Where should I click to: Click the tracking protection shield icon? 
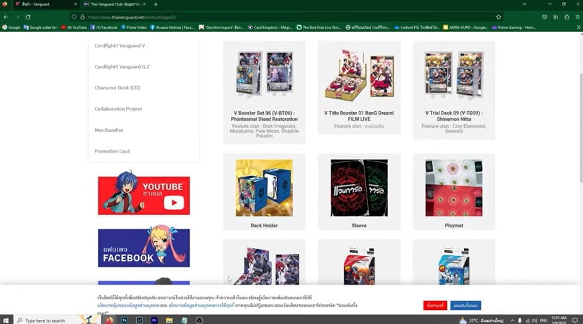74,17
